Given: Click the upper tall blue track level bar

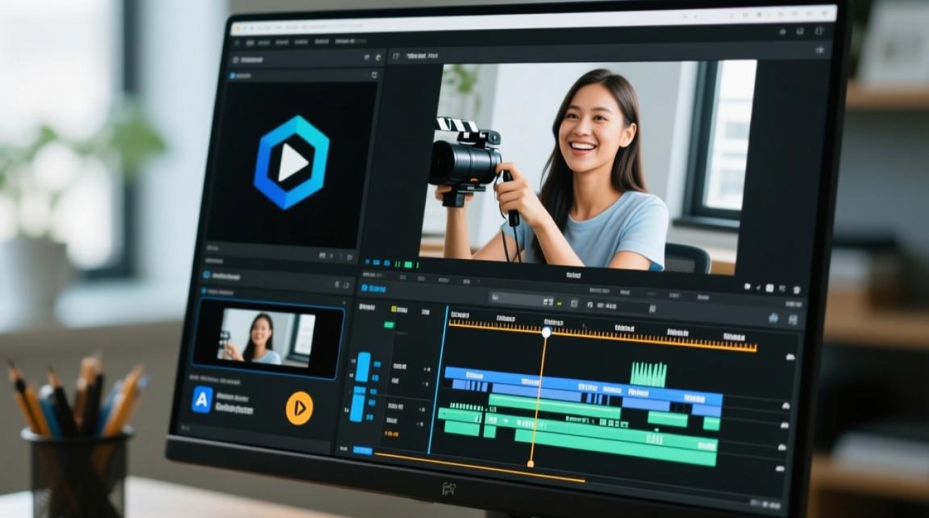Looking at the screenshot, I should 363,367.
